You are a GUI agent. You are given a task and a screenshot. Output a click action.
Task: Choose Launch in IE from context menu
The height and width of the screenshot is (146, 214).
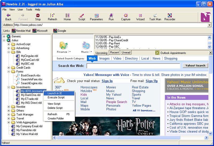(59, 93)
